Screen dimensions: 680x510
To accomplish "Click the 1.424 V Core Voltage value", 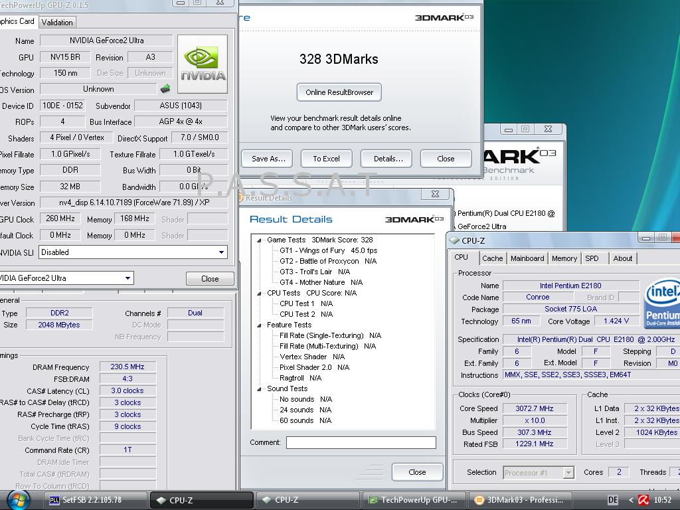I will tap(616, 321).
